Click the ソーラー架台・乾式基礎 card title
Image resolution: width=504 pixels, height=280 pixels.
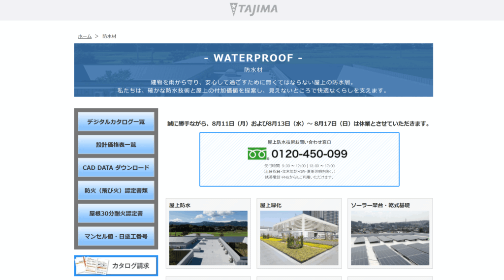point(380,205)
